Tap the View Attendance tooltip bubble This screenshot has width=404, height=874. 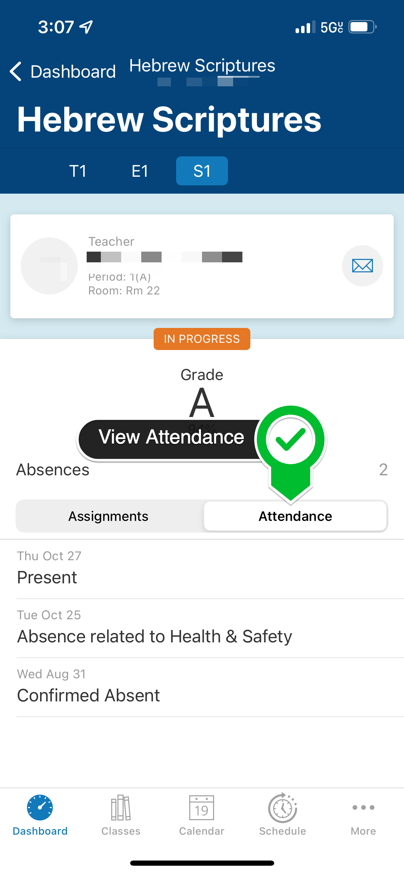pos(171,438)
